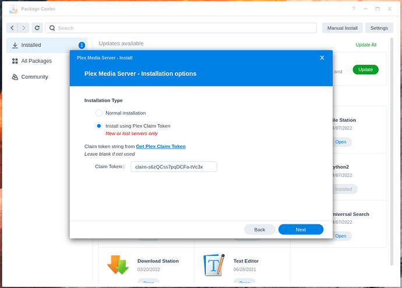
Task: Click the 'New or lost servers only' note
Action: click(x=132, y=134)
